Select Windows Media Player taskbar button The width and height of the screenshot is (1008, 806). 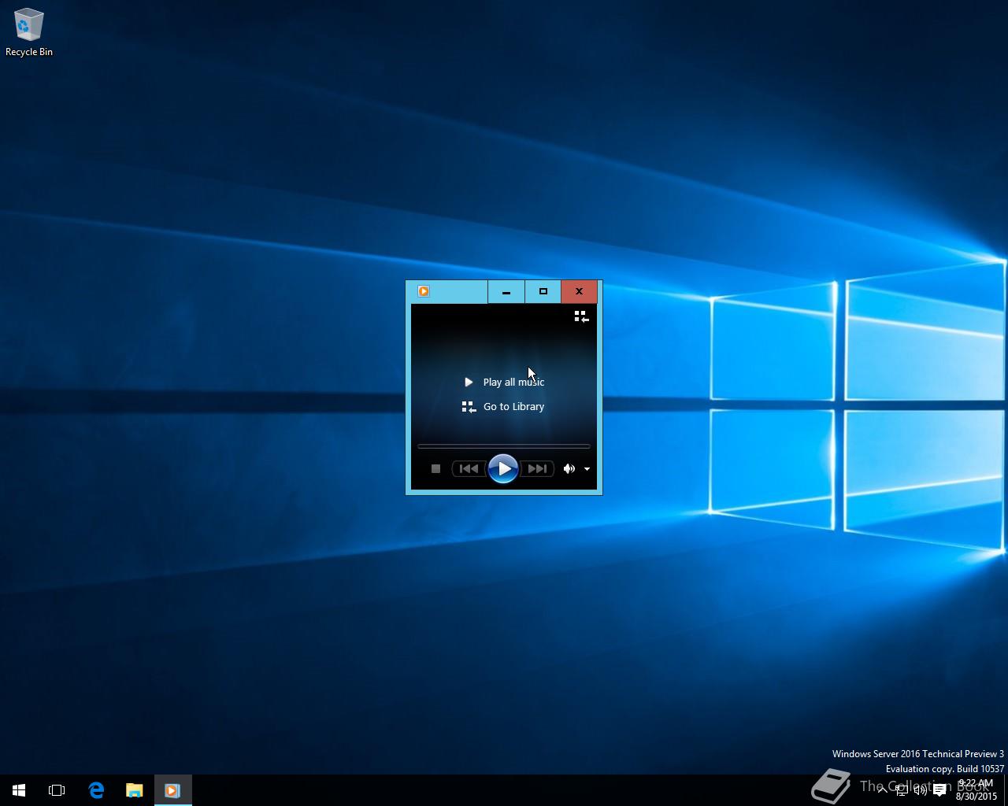(172, 790)
